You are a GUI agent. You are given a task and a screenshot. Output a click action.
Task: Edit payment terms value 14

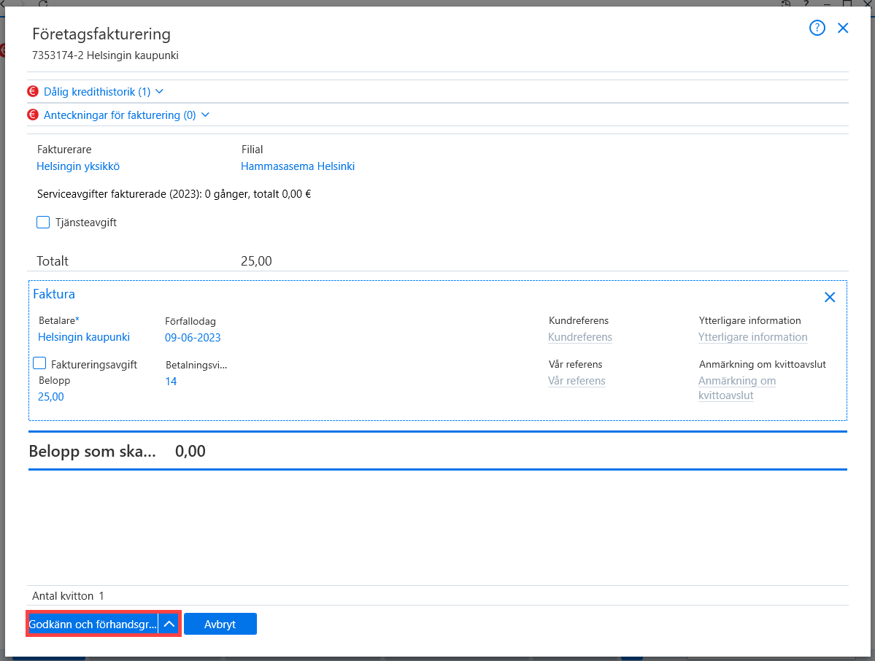[171, 382]
